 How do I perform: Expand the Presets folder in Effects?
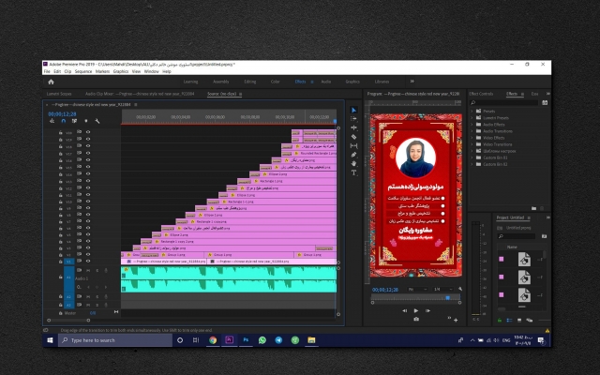(472, 111)
